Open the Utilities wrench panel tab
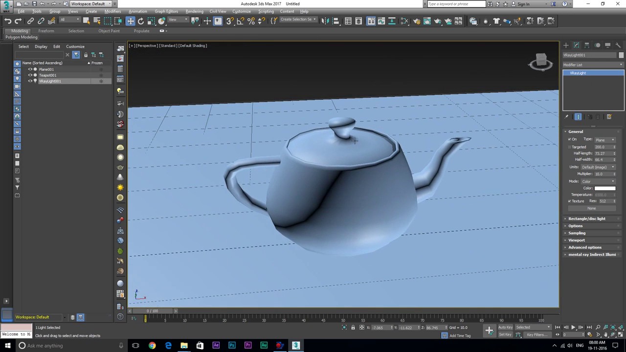 coord(618,45)
